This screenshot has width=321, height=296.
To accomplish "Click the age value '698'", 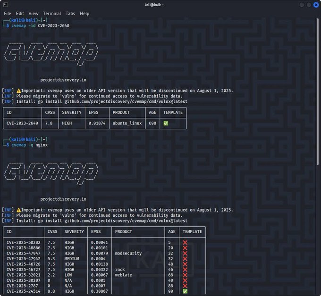I will pos(152,123).
